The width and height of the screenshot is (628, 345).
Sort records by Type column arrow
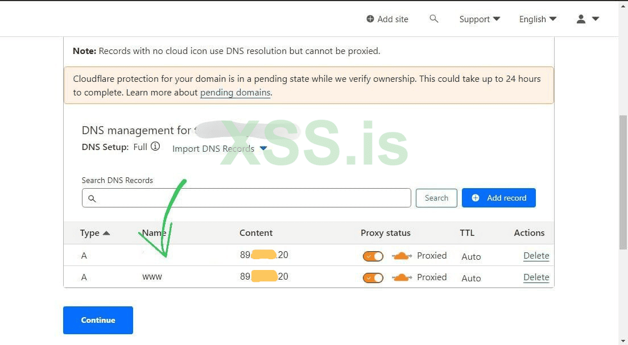106,233
